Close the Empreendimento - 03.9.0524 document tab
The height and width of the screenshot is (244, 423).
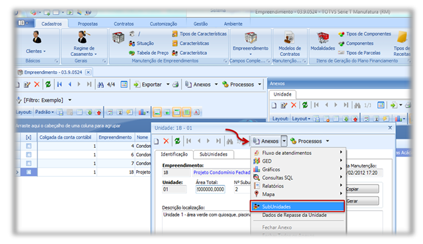[88, 72]
